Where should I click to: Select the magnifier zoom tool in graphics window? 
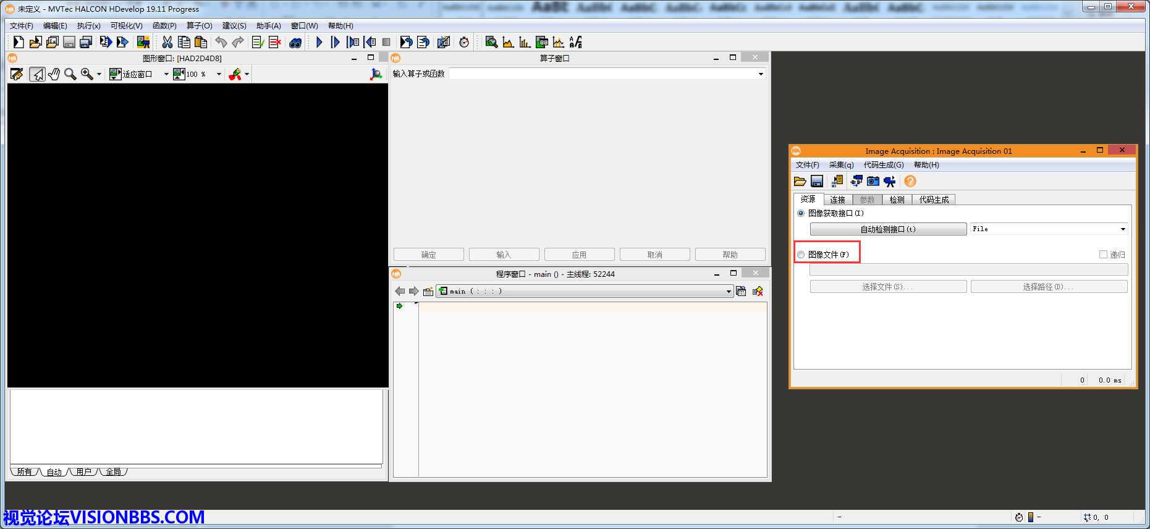pos(70,74)
